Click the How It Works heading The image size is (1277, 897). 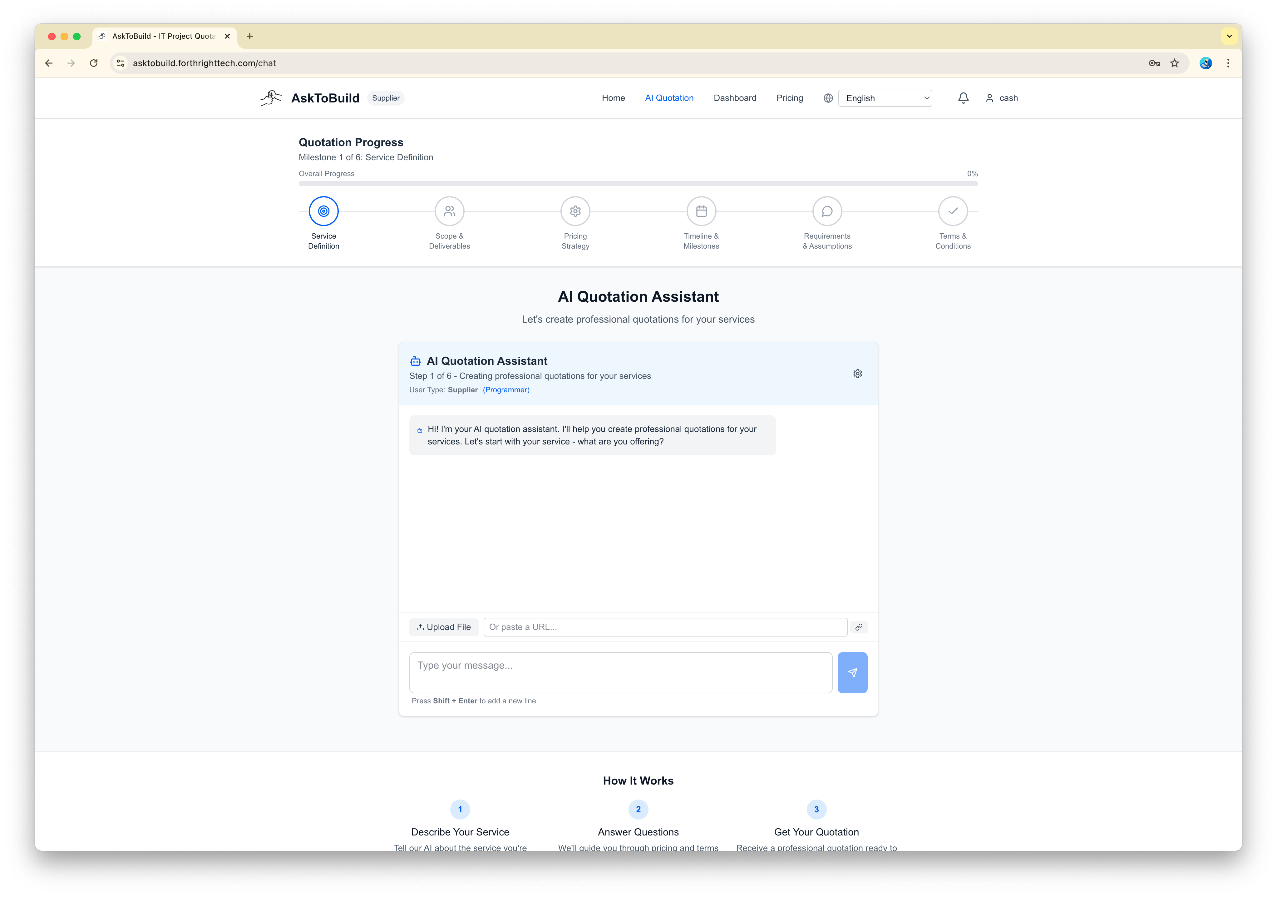pos(638,781)
